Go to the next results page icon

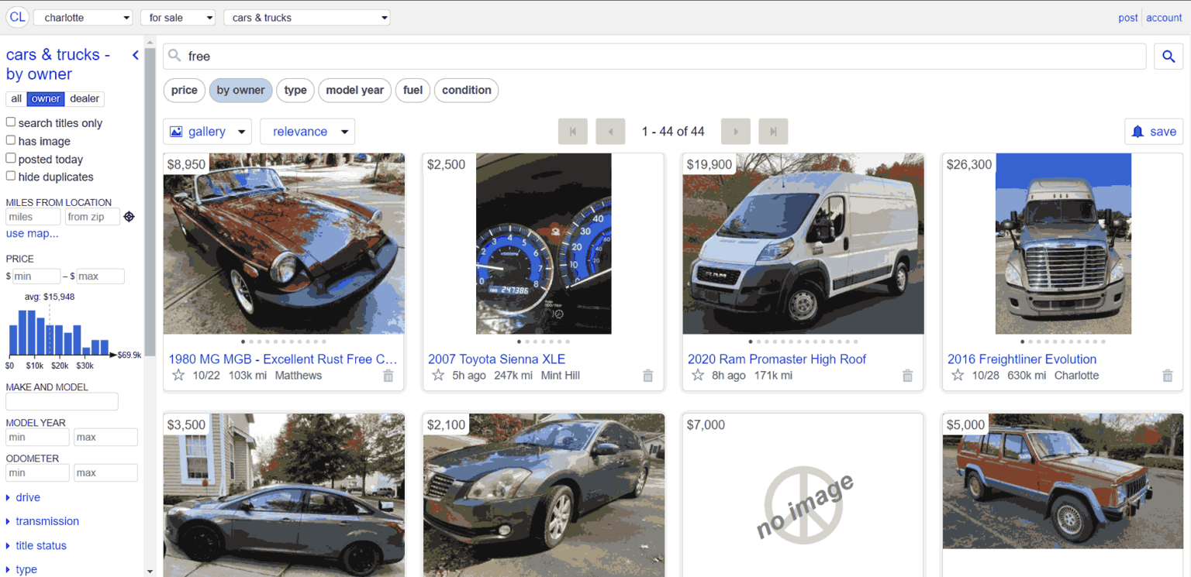pos(736,132)
